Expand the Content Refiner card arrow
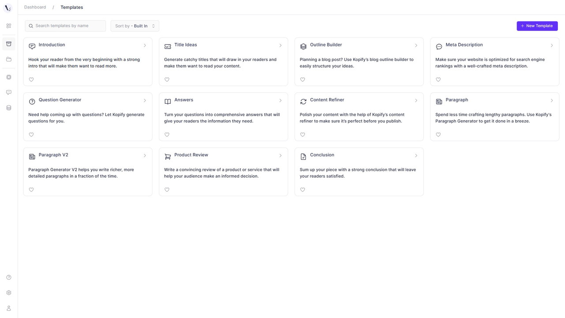 (x=416, y=101)
